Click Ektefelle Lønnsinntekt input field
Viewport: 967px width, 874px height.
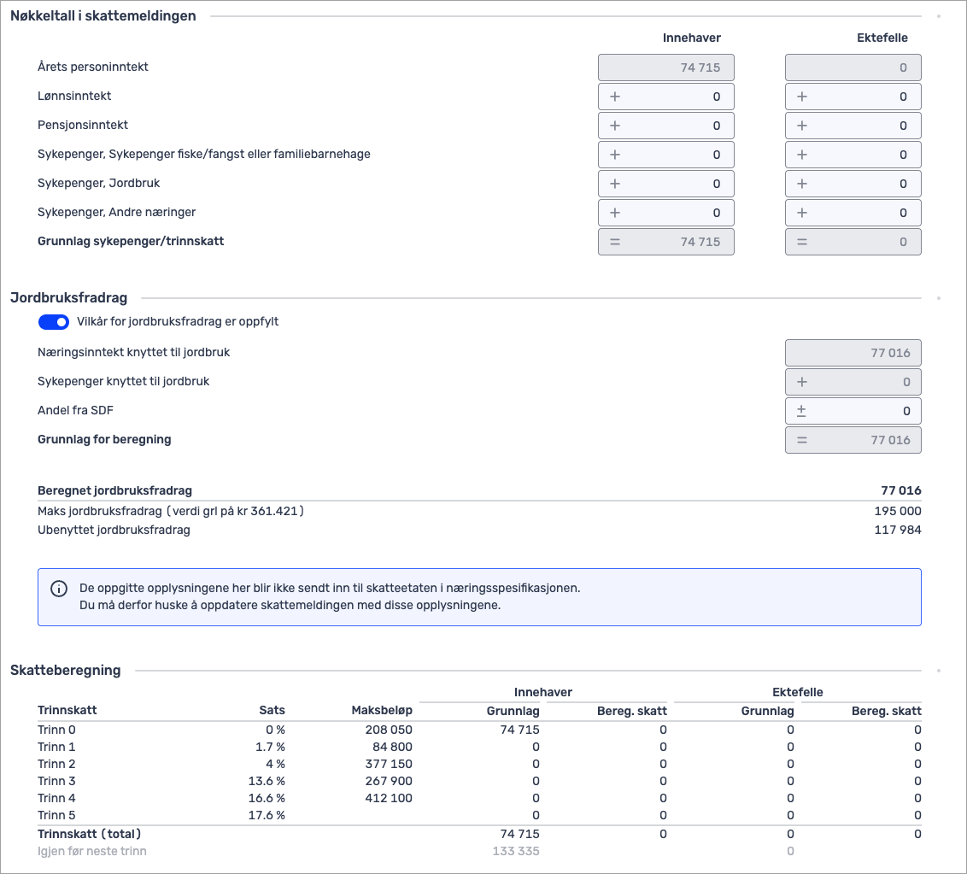point(861,97)
